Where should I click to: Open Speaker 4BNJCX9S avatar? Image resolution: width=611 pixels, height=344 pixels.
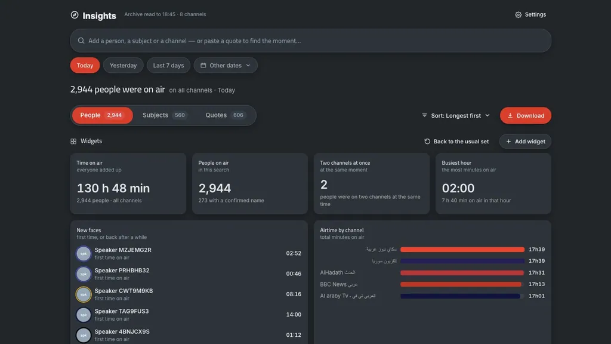click(84, 335)
